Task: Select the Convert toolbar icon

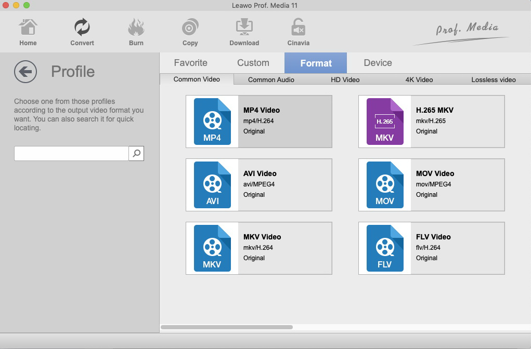Action: [82, 32]
